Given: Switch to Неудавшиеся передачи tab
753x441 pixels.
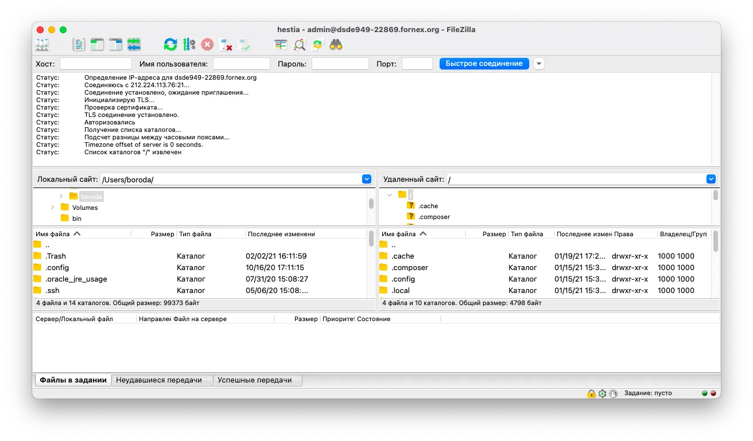Looking at the screenshot, I should 162,380.
